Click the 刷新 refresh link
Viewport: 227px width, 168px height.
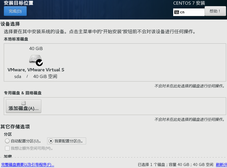[x=221, y=165]
